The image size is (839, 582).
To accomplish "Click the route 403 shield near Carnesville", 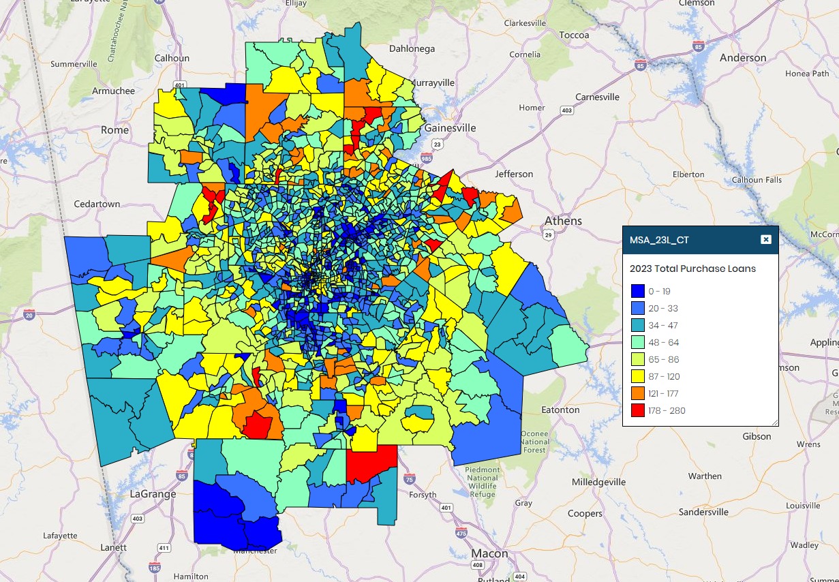I will pyautogui.click(x=566, y=110).
